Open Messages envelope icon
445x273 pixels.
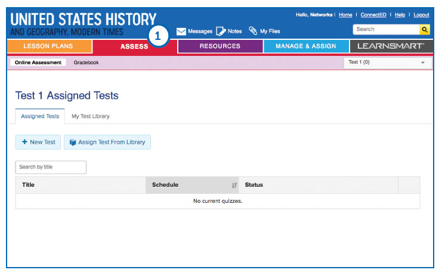pos(181,32)
